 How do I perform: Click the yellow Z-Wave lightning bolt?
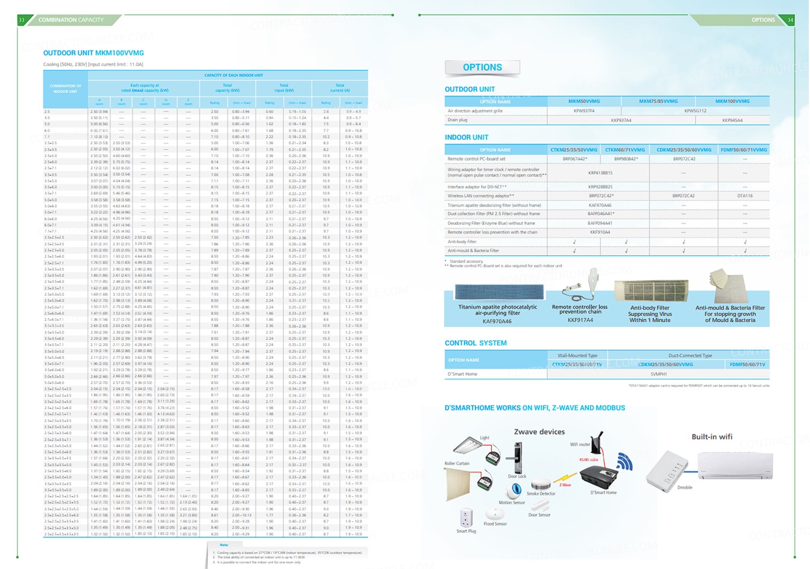pos(565,480)
